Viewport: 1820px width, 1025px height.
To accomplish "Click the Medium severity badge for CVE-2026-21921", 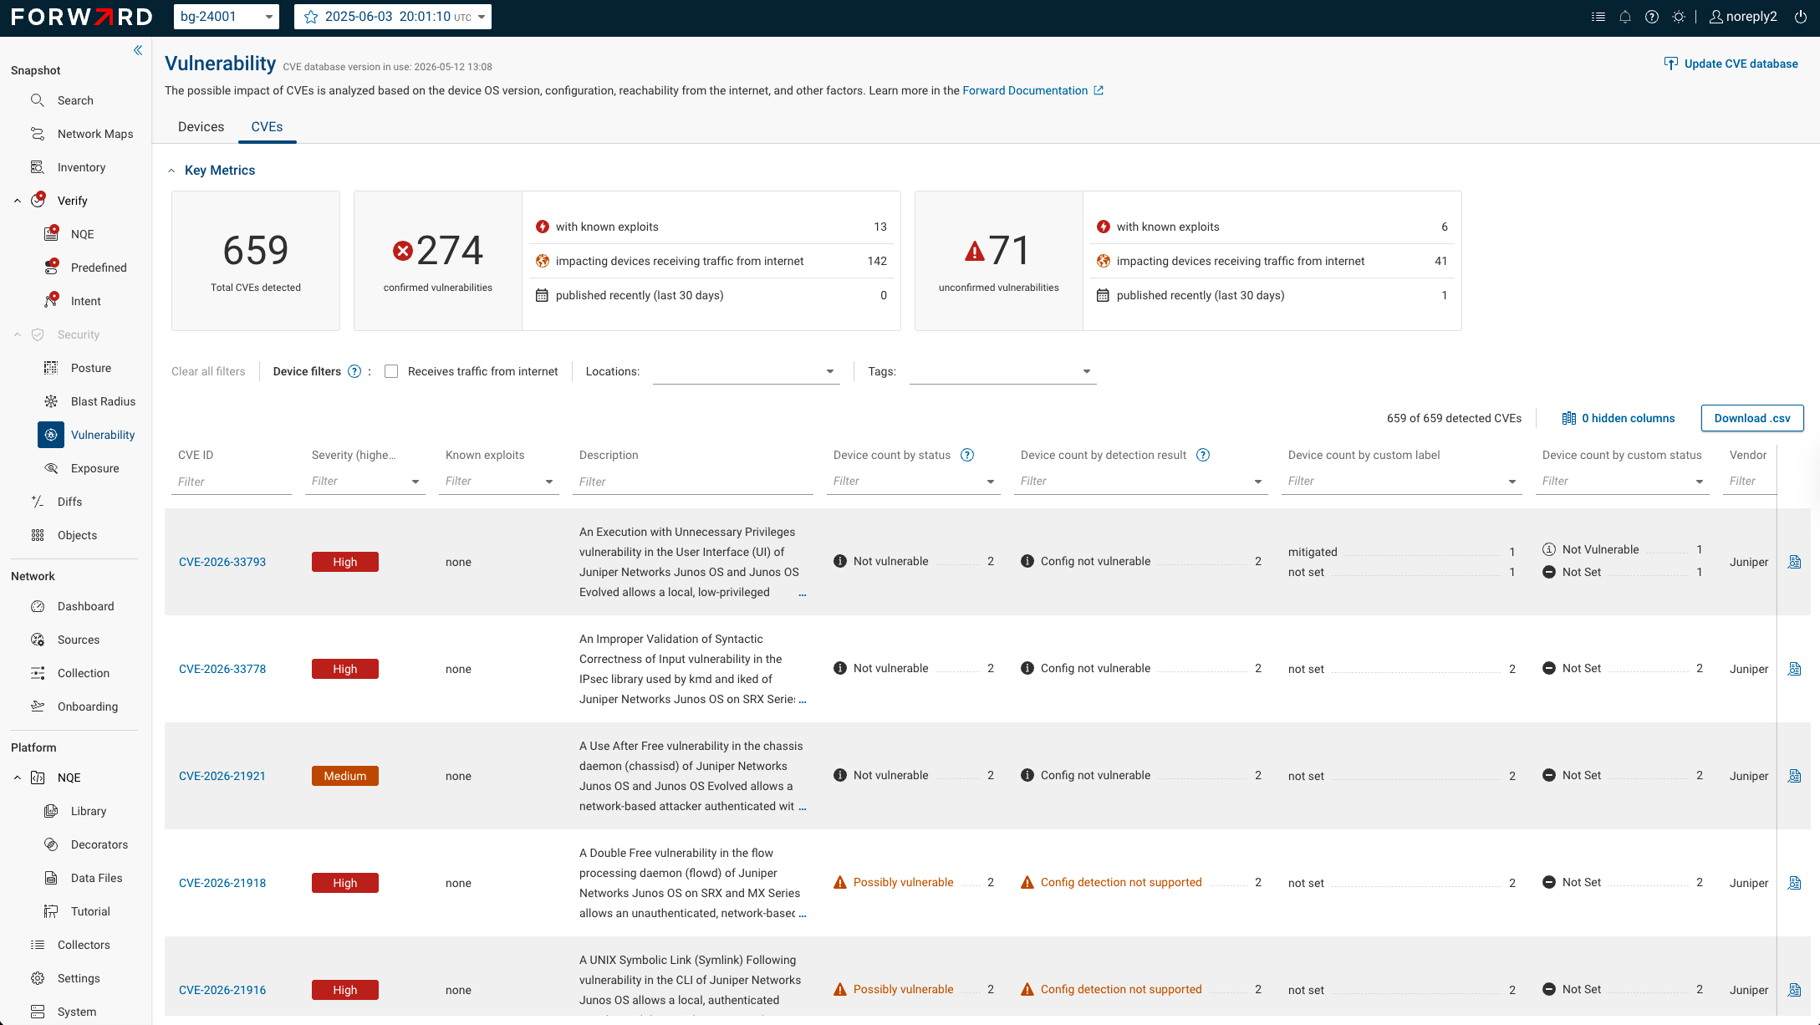I will 345,776.
